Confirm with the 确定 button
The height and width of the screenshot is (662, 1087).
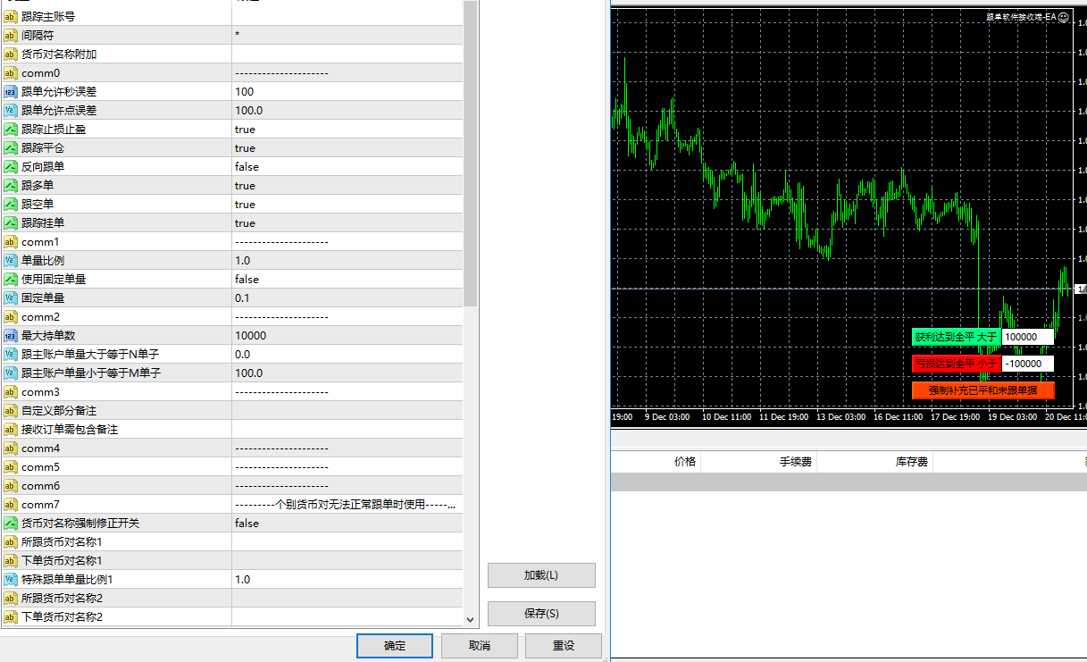pyautogui.click(x=395, y=646)
